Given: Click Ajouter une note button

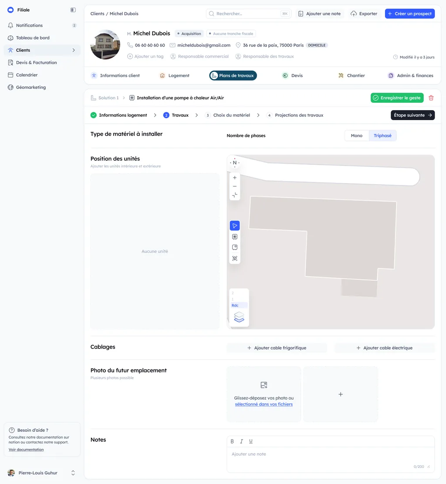Looking at the screenshot, I should tap(319, 13).
